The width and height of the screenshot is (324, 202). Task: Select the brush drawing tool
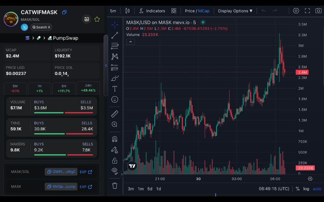(115, 78)
